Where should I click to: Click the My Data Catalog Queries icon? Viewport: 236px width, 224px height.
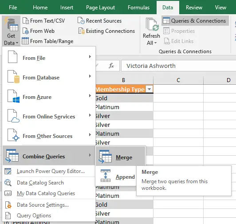point(8,193)
